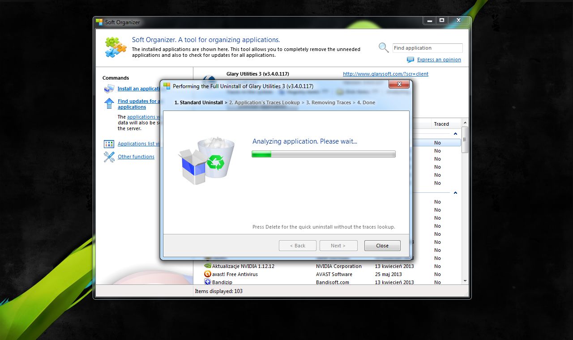Click the recycle bin uninstall graphic

[207, 161]
